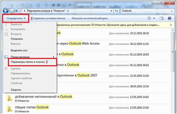Open help with the blue question mark icon
This screenshot has width=177, height=114.
[x=169, y=18]
